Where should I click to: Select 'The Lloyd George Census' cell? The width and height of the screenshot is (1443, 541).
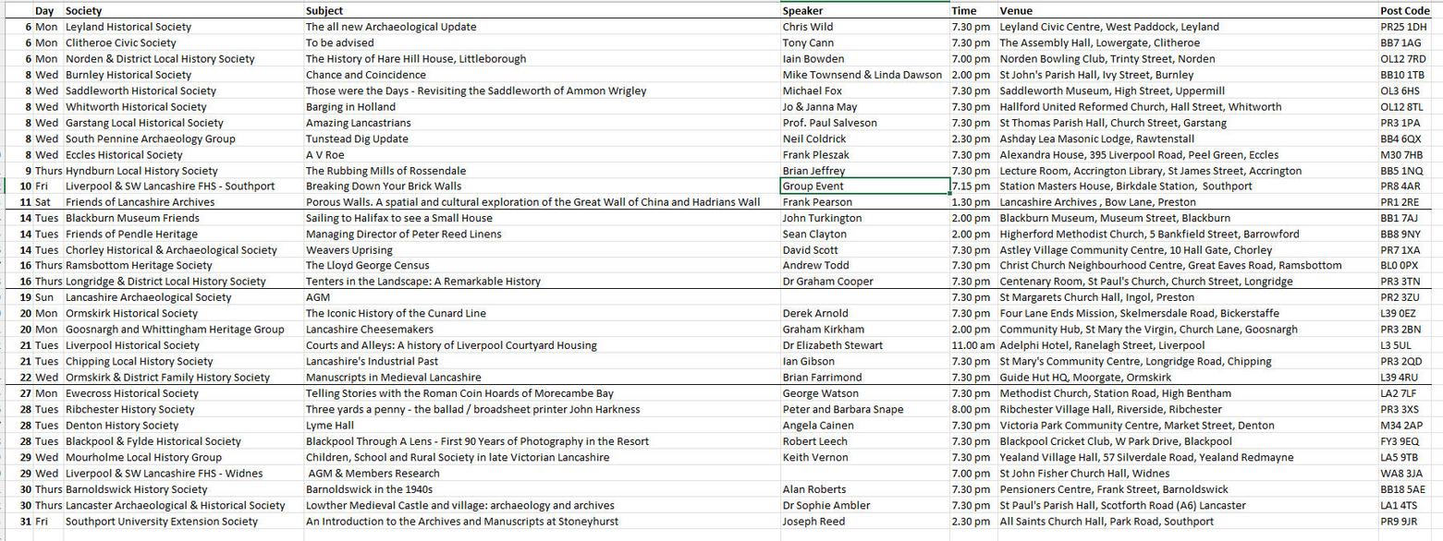(542, 266)
